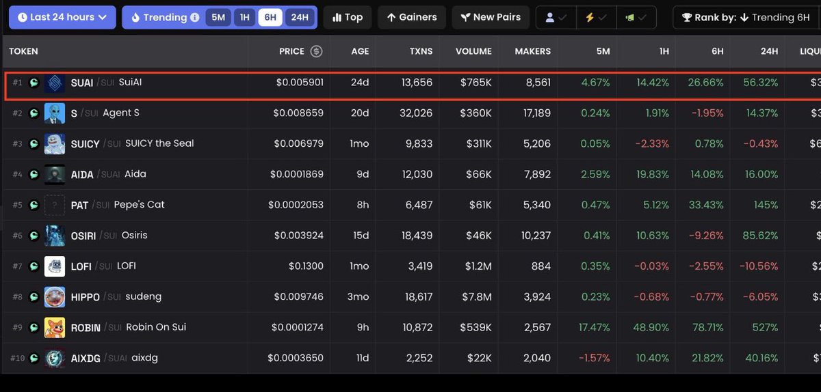Click the HIPPO sudeng token avatar
This screenshot has height=392, width=821.
(x=55, y=297)
